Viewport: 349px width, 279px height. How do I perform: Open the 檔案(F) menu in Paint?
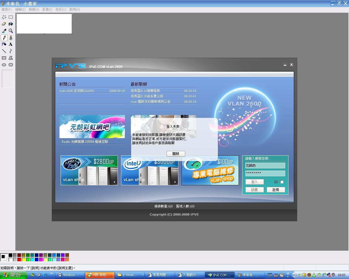click(x=7, y=10)
